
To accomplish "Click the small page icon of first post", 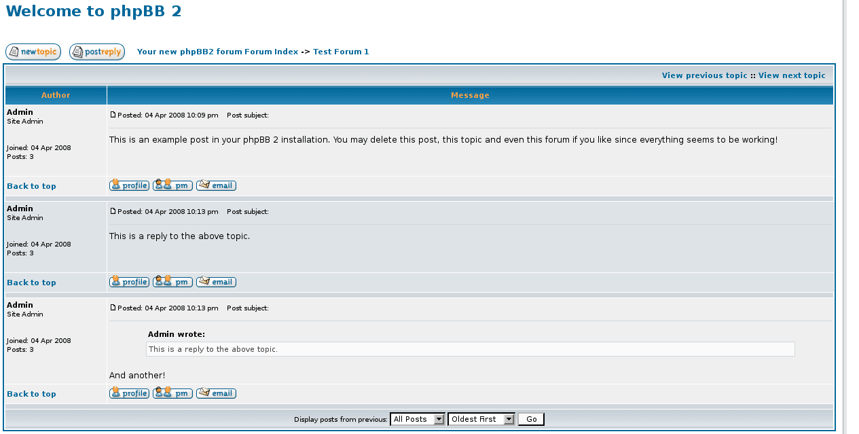I will [113, 115].
